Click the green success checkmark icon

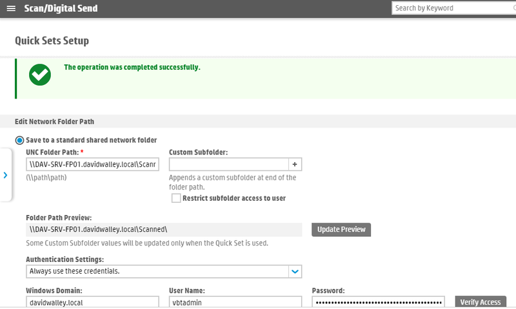tap(40, 75)
